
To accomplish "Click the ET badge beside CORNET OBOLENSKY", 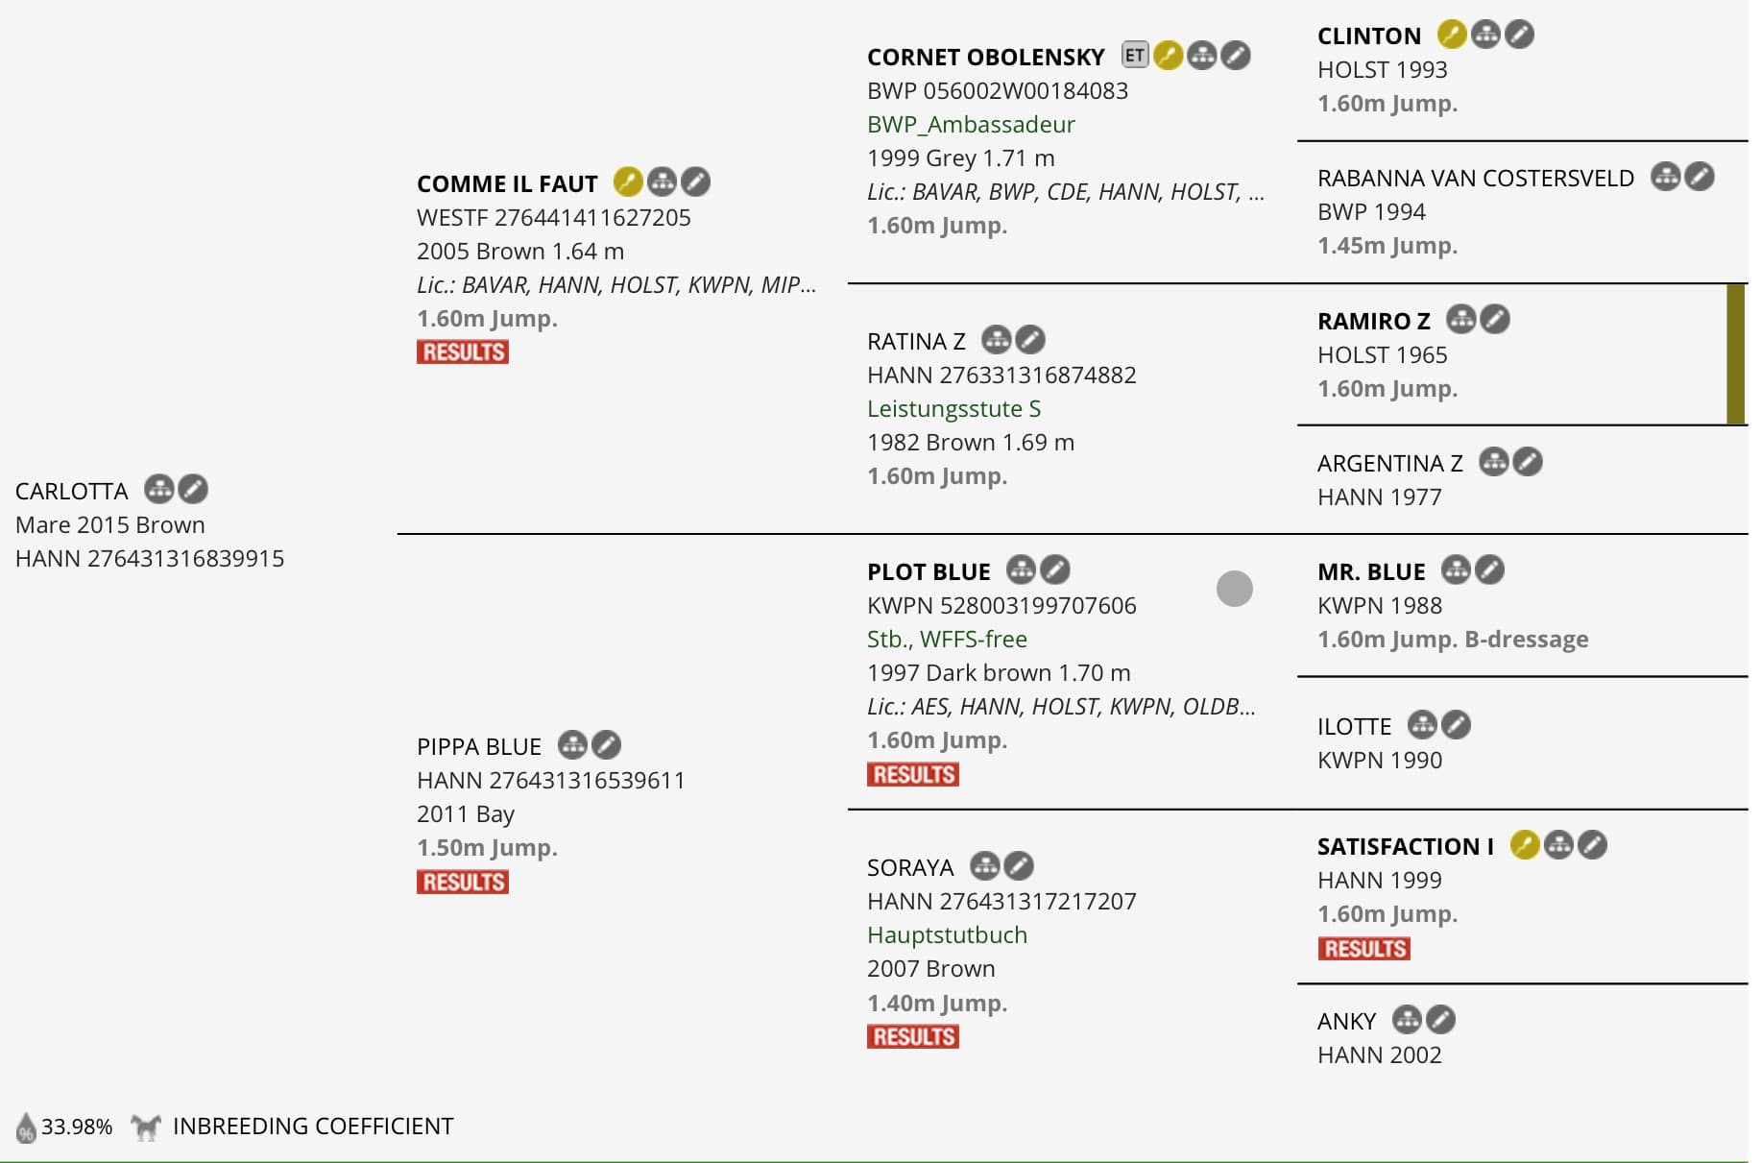I will tap(1135, 55).
